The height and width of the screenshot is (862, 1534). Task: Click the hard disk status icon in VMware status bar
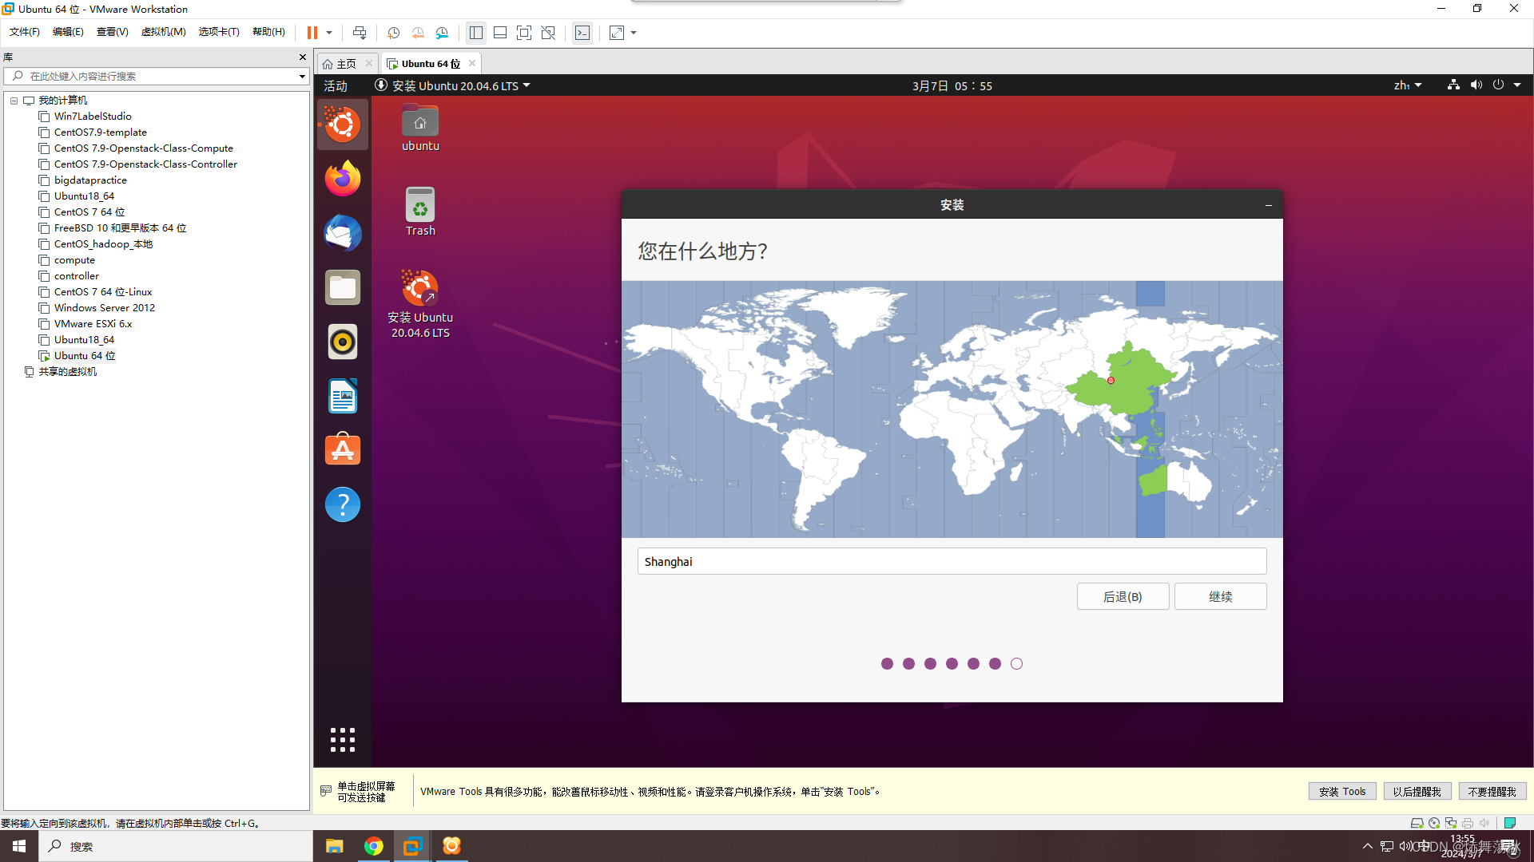[x=1417, y=823]
